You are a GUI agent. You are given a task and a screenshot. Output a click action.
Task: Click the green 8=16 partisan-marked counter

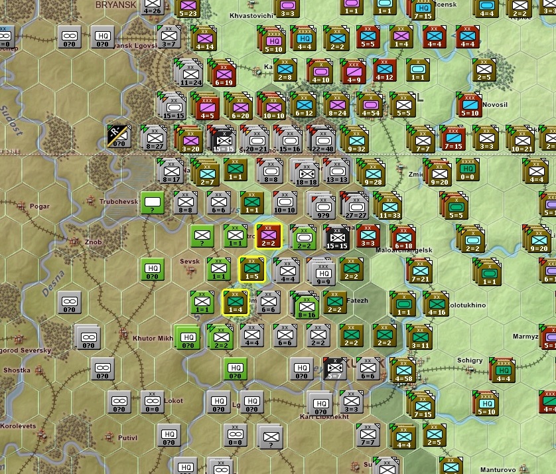click(307, 307)
